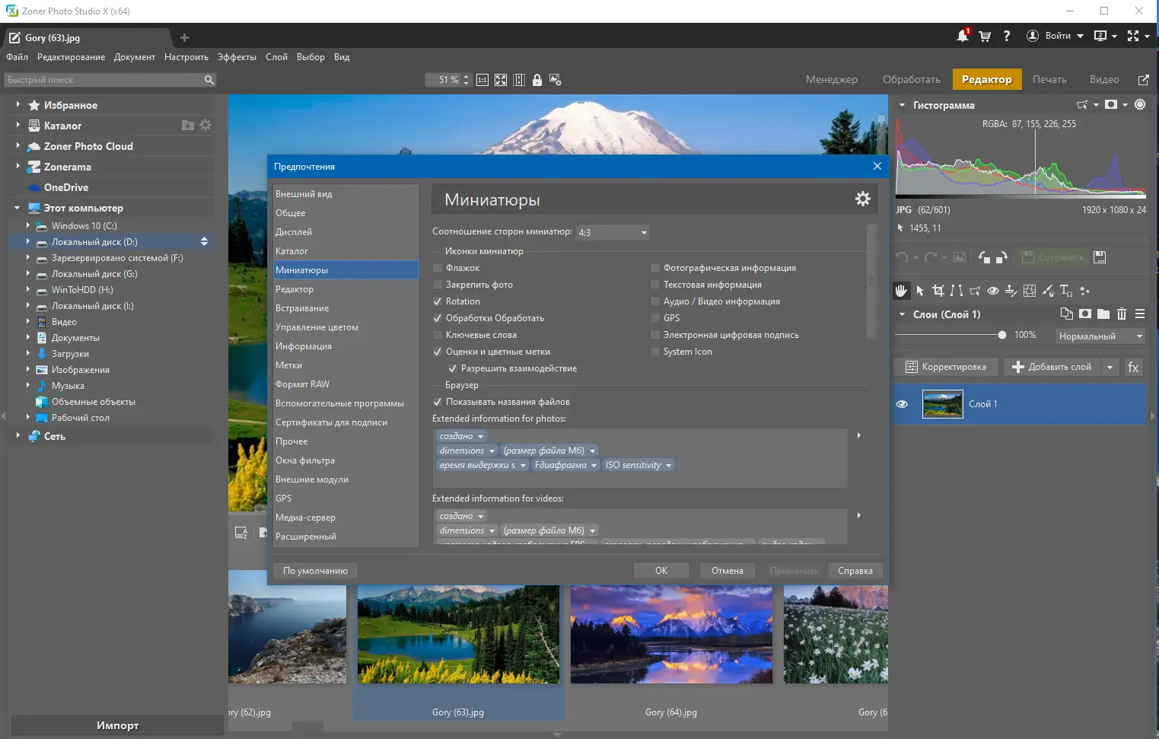This screenshot has height=739, width=1159.
Task: Click the rotate left icon
Action: (983, 256)
